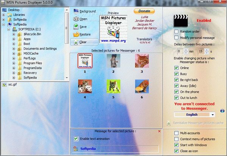This screenshot has width=227, height=156.
Task: Click the Donate button
Action: pyautogui.click(x=144, y=11)
